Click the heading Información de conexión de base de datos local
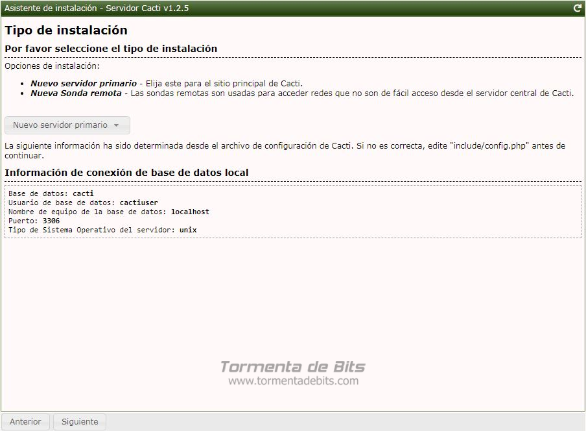 coord(126,173)
